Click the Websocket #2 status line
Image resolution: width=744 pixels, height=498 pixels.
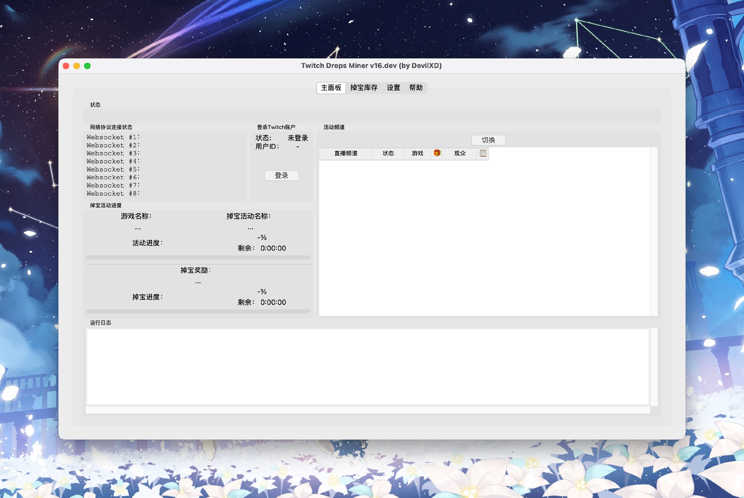pyautogui.click(x=113, y=145)
